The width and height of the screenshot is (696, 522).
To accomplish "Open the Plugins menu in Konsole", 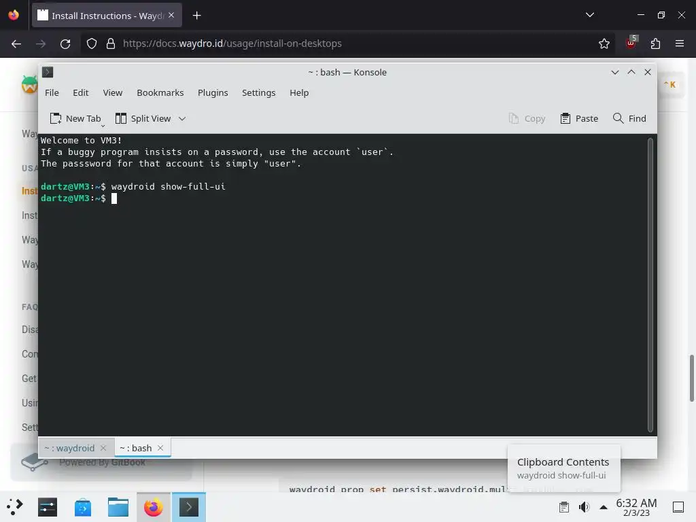I will point(213,92).
